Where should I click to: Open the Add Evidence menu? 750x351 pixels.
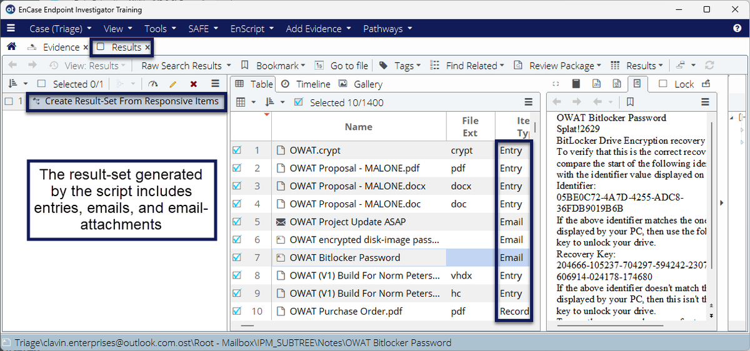pyautogui.click(x=318, y=29)
